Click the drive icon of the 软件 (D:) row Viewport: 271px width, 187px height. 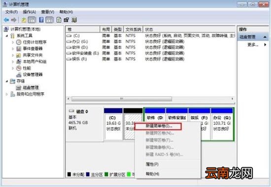pos(69,47)
